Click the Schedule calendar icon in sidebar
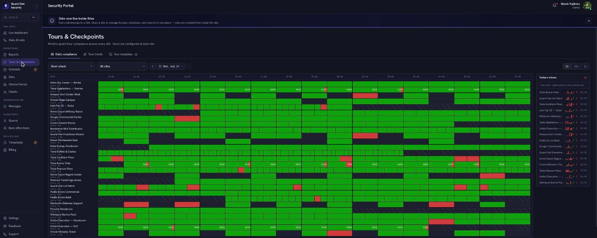This screenshot has height=238, width=597. coord(5,69)
